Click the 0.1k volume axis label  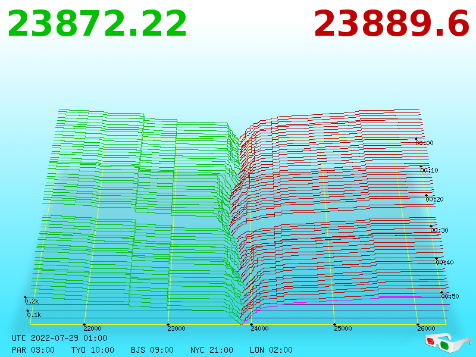tap(34, 315)
